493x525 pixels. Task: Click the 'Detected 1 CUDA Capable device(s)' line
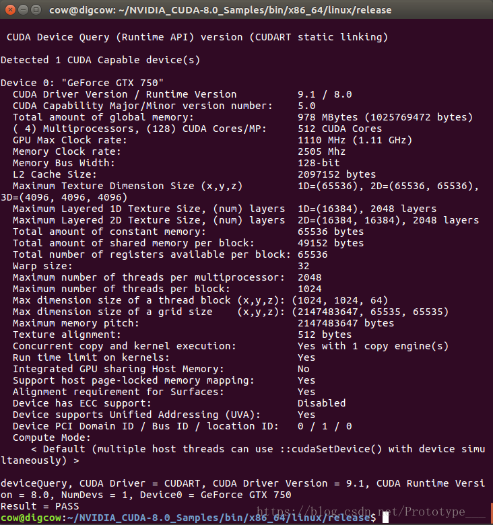(x=100, y=60)
